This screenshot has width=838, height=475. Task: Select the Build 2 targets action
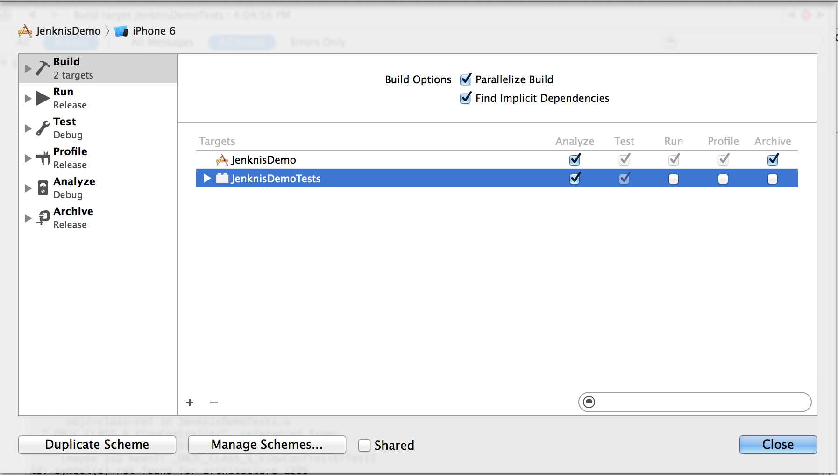pos(98,69)
